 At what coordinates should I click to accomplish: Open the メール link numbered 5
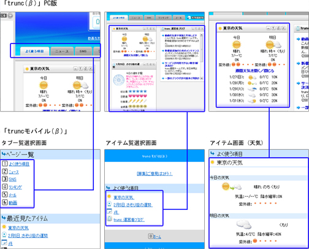(12, 195)
